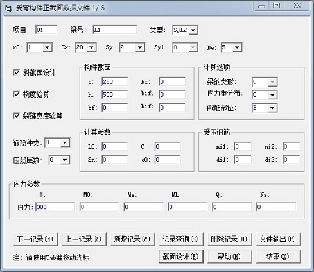
Task: Click the 结束(X) button
Action: [x=278, y=257]
